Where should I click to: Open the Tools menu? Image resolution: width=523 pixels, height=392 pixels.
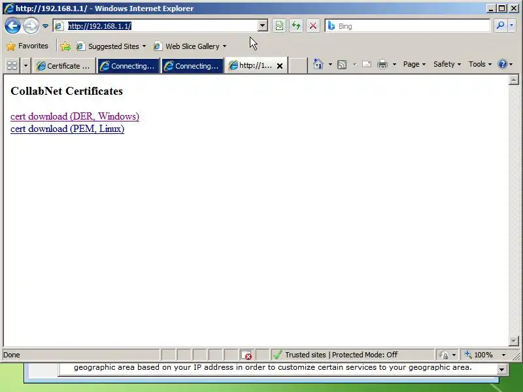pos(480,64)
